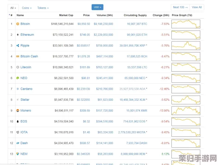Screen dimensions: 219x165
Task: Open Stellar 7-day price graph
Action: (x=186, y=100)
